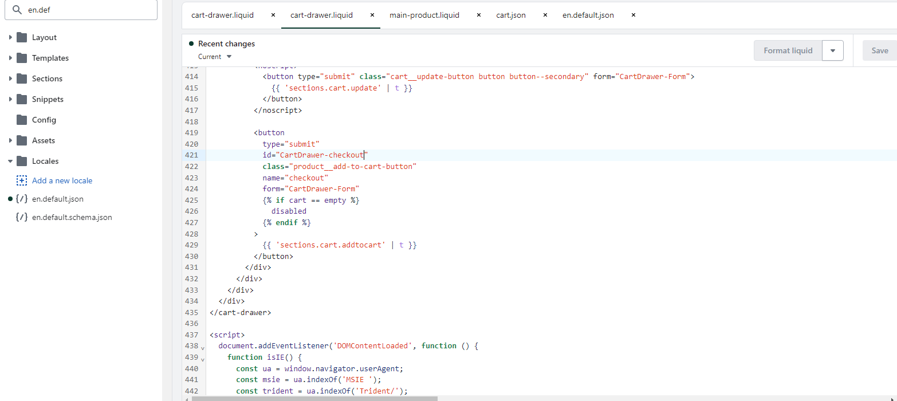Click the Config folder icon

click(22, 120)
